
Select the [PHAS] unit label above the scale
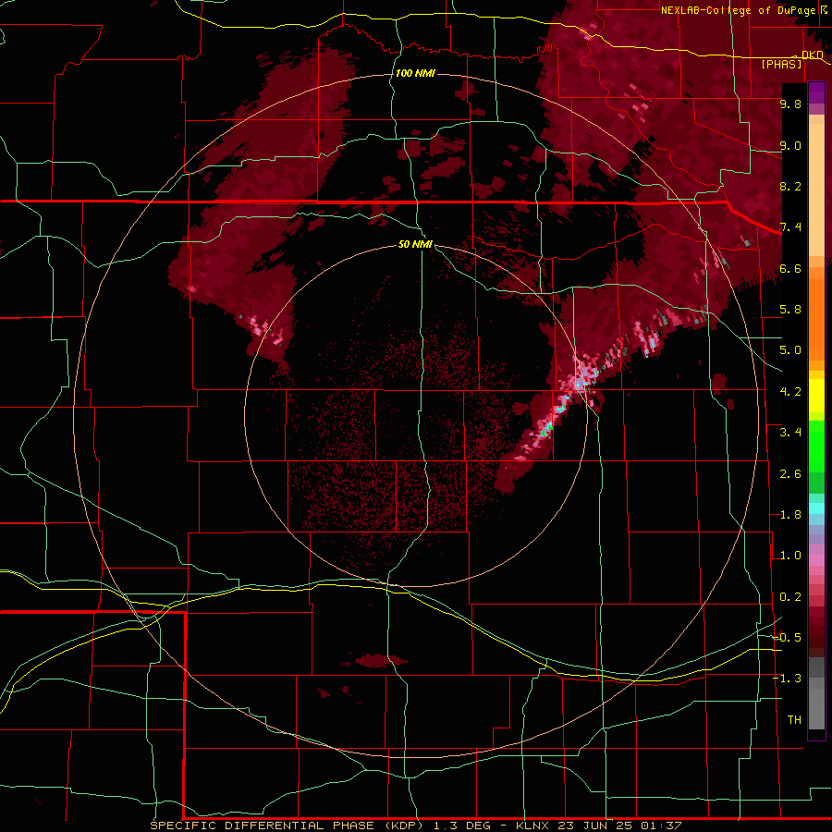[781, 64]
